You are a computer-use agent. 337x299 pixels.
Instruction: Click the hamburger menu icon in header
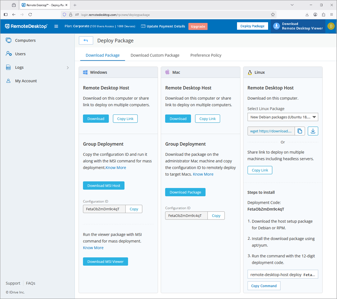(56, 26)
